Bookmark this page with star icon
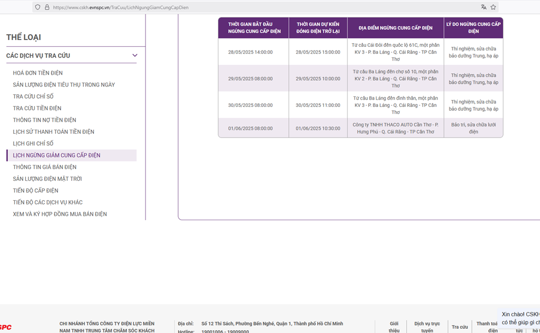This screenshot has height=333, width=540. (493, 7)
